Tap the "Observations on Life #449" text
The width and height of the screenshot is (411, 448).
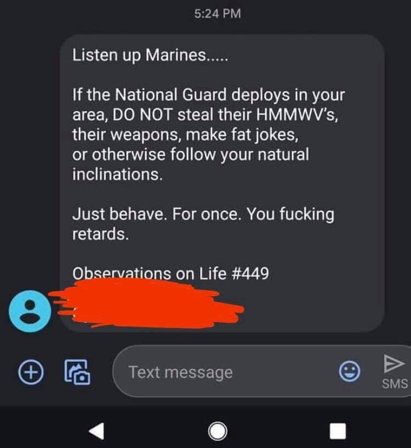(x=170, y=273)
